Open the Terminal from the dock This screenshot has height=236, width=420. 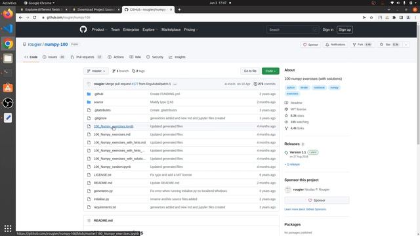pyautogui.click(x=8, y=73)
